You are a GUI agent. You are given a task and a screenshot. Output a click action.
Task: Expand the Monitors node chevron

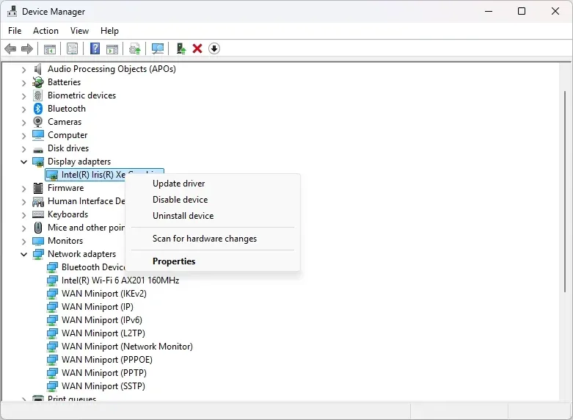pyautogui.click(x=23, y=241)
